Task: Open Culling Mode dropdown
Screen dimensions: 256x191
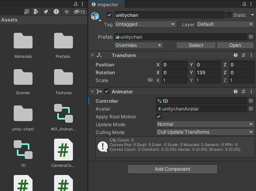Action: click(x=205, y=132)
